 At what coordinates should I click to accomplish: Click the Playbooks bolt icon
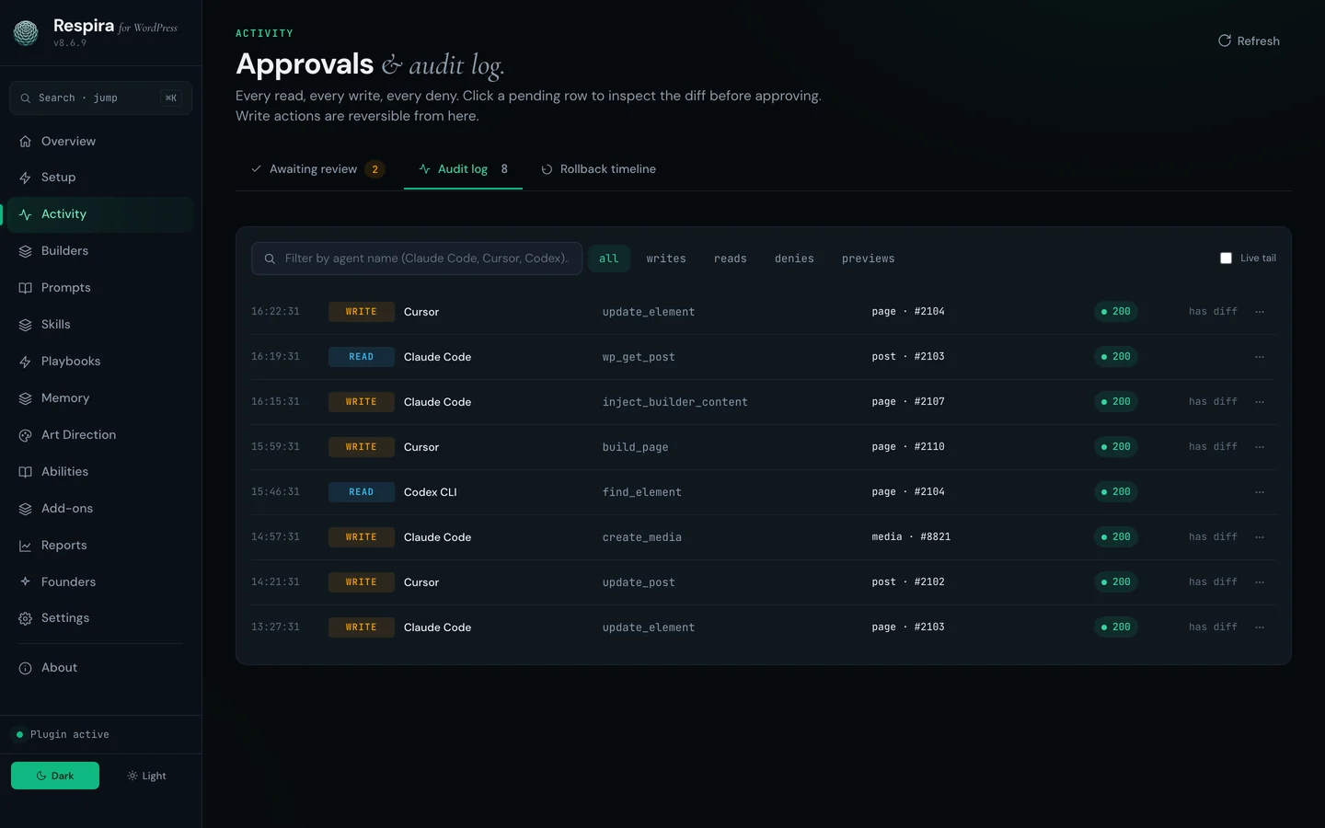click(25, 362)
